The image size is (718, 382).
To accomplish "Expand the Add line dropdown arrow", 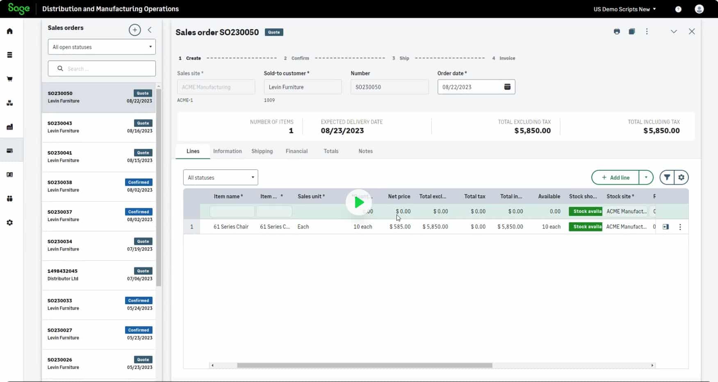I will click(646, 177).
